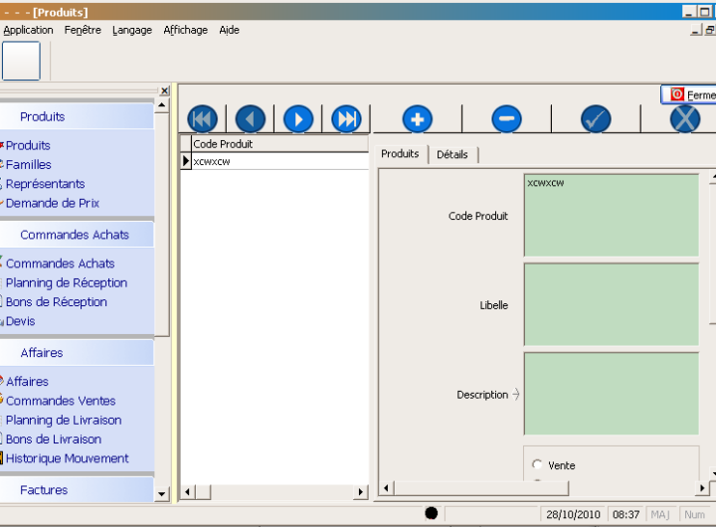Image resolution: width=716 pixels, height=527 pixels.
Task: Select the Vente radio button
Action: pyautogui.click(x=538, y=464)
